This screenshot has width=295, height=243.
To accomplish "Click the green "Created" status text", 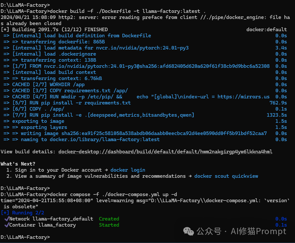I will point(109,219).
